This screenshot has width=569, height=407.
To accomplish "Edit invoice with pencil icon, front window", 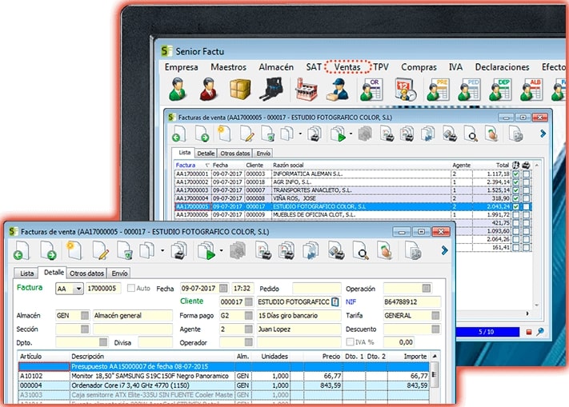I will 101,251.
